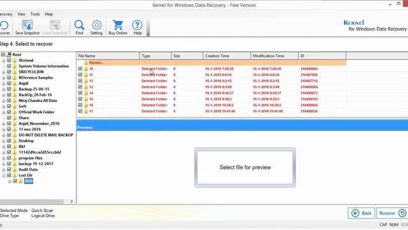This screenshot has width=408, height=230.
Task: Expand the $RECYCLE.BIN tree node
Action: pos(4,72)
